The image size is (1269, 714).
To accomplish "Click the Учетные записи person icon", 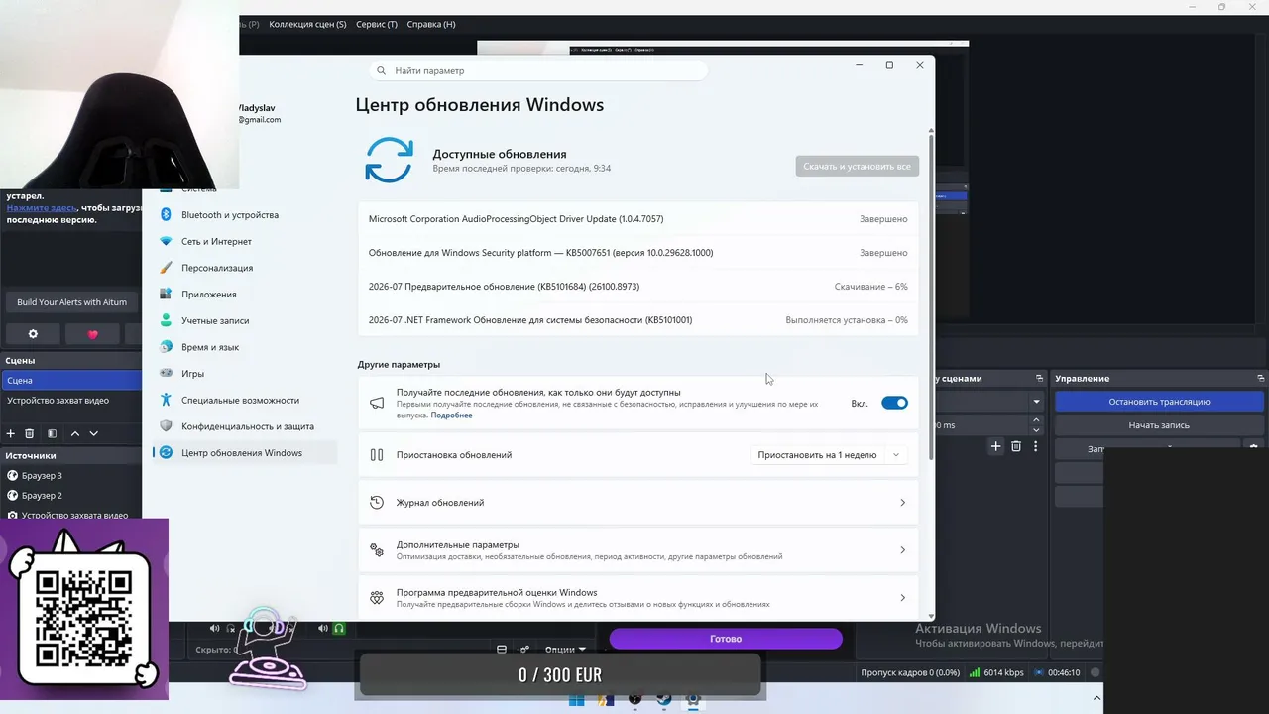I will click(x=166, y=321).
